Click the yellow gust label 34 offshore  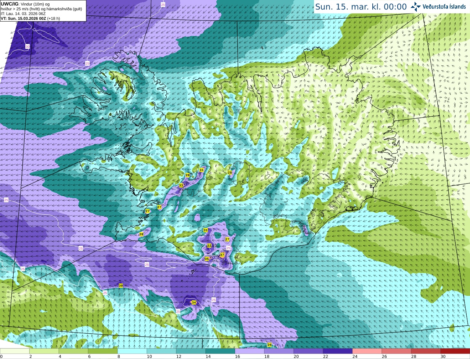[x=194, y=302]
